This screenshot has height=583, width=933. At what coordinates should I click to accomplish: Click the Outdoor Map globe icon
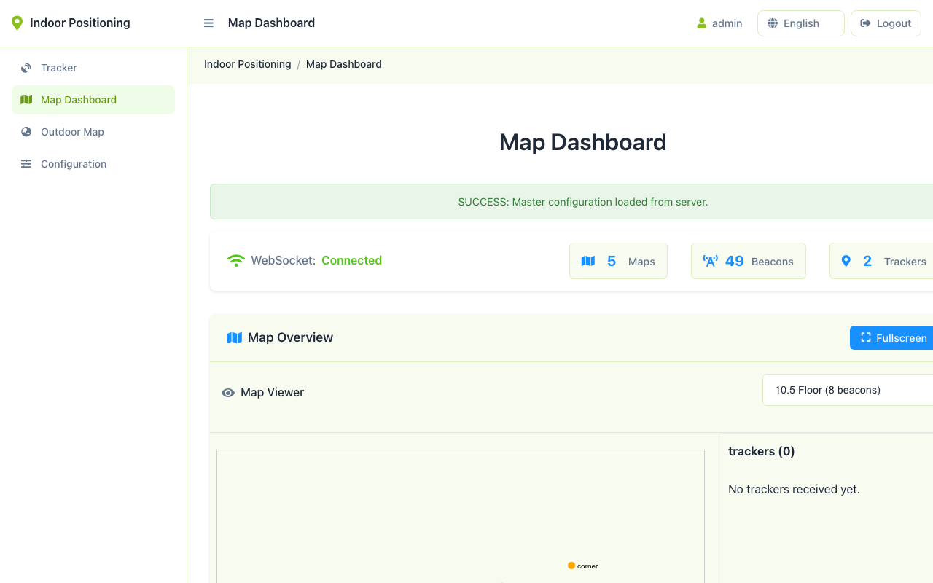click(x=26, y=132)
